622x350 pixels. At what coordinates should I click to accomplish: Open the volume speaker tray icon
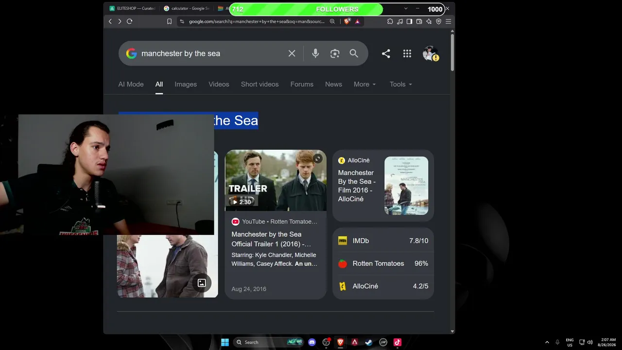[x=590, y=342]
